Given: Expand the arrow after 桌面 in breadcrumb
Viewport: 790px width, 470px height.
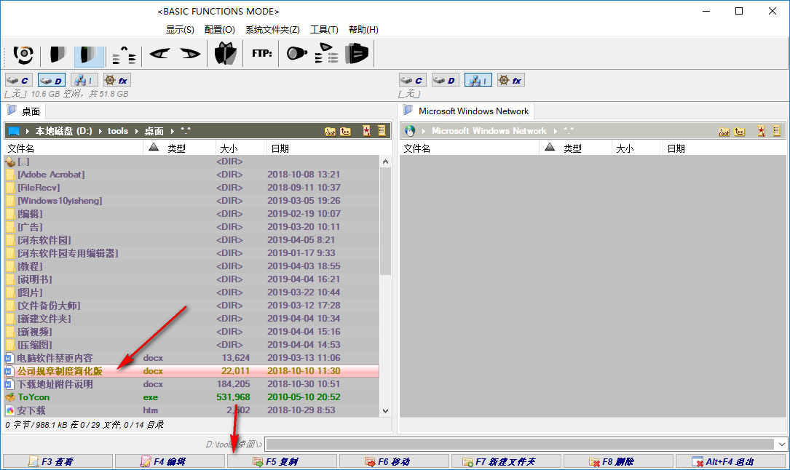Looking at the screenshot, I should (173, 132).
